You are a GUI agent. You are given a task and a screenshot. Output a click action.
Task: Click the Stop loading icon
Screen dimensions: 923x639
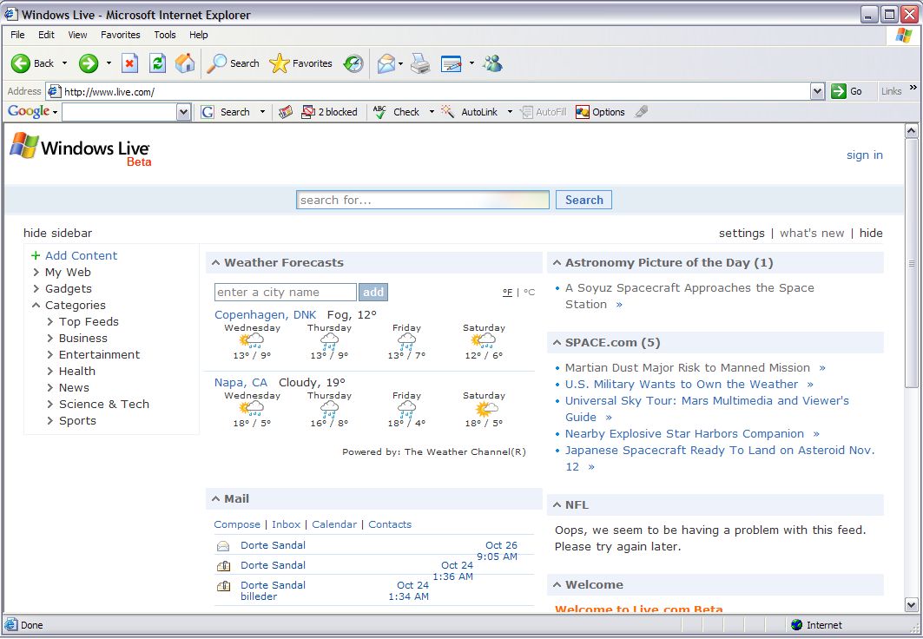tap(129, 63)
